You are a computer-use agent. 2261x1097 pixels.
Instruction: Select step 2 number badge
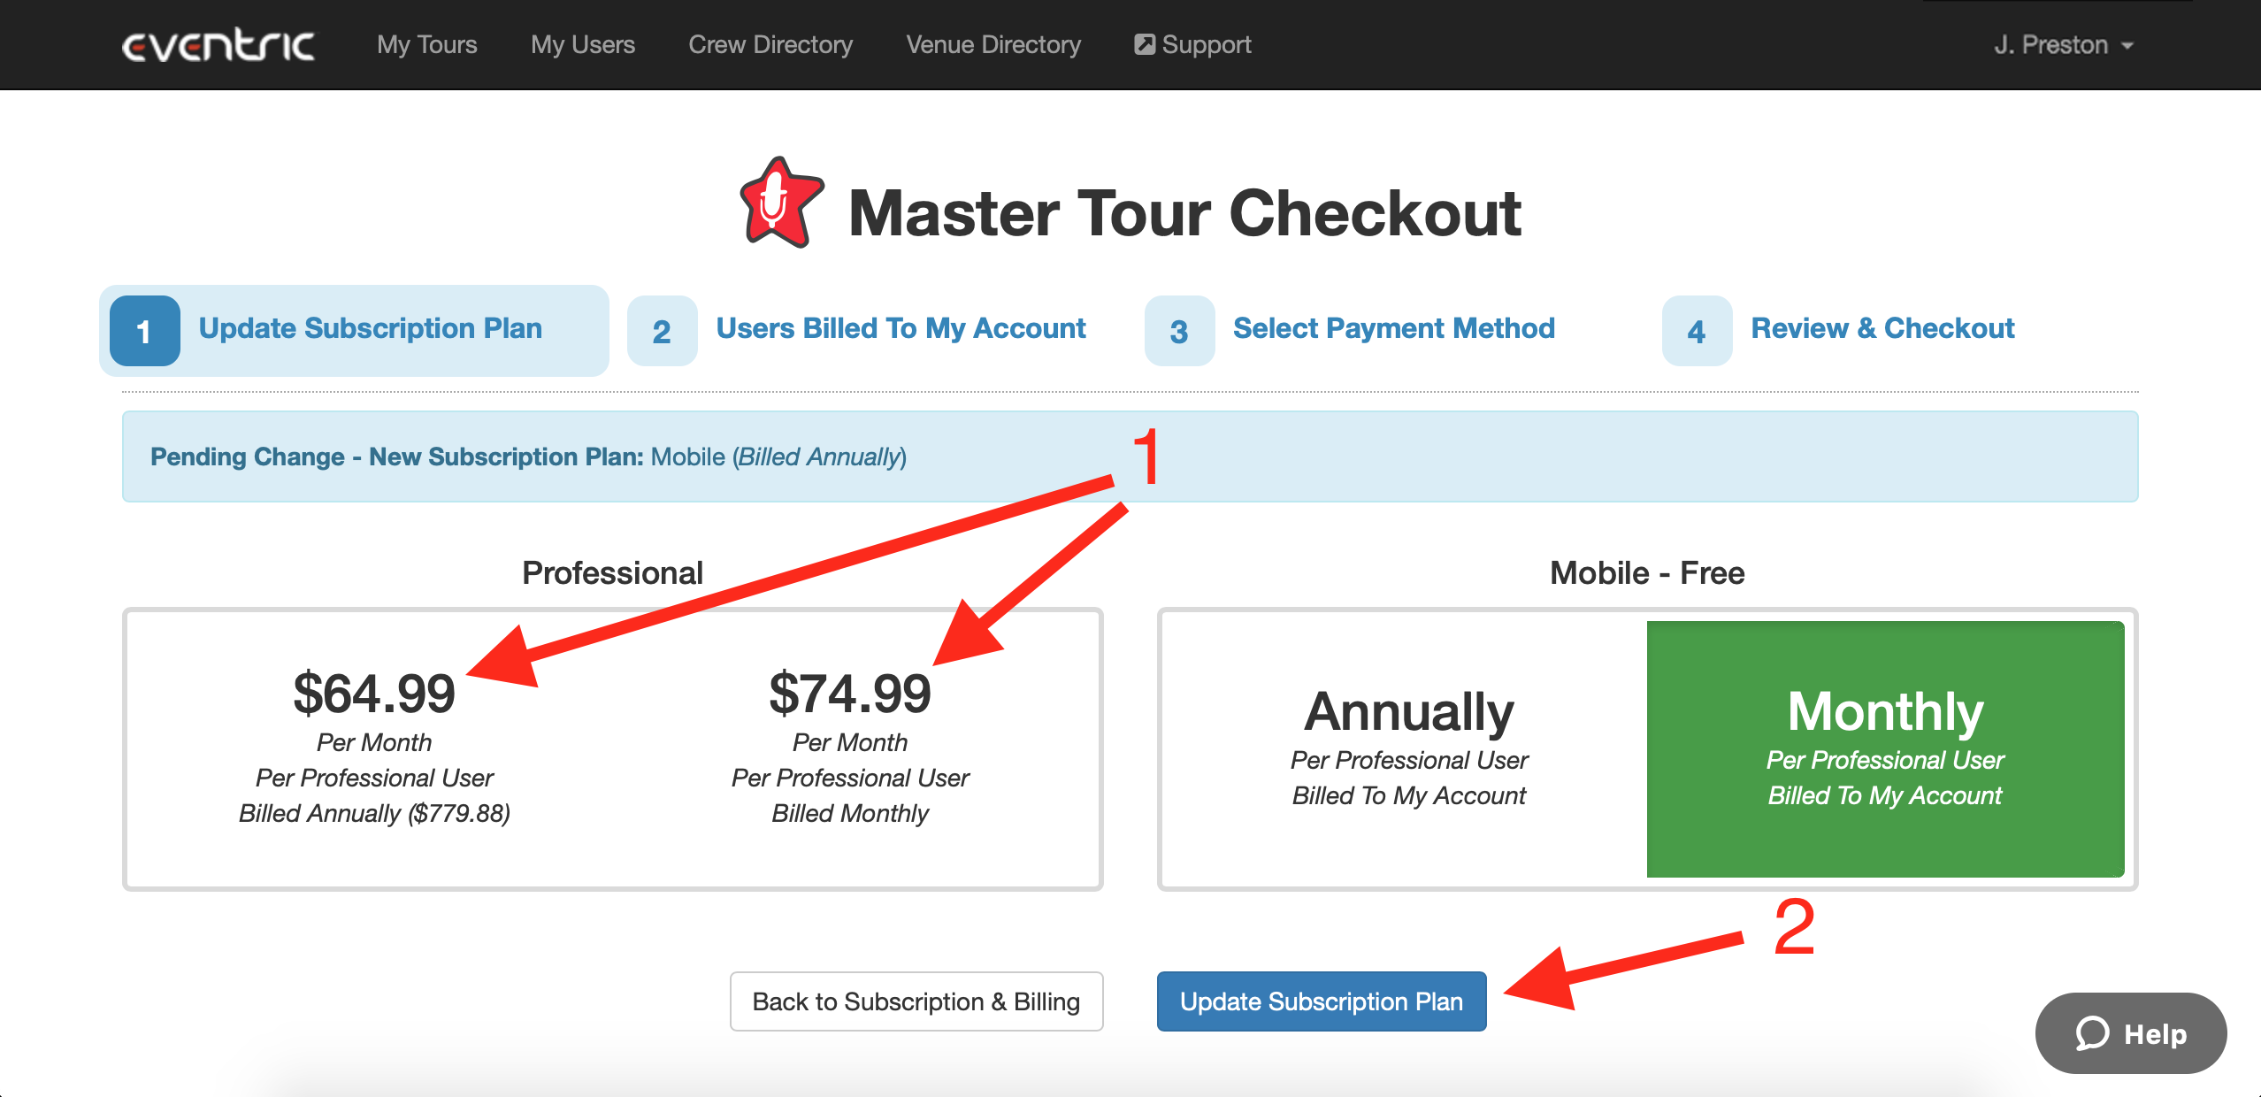tap(662, 331)
